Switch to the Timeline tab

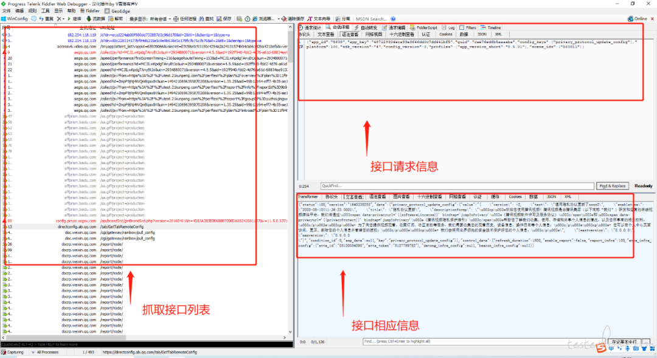[491, 27]
